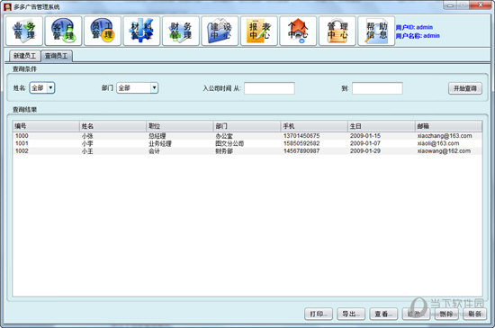495x328 pixels.
Task: Select the row with 编号 1002
Action: pos(247,151)
